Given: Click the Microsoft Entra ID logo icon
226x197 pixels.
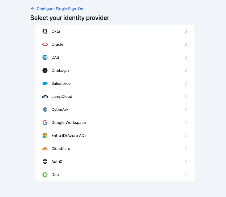Looking at the screenshot, I should [x=45, y=136].
